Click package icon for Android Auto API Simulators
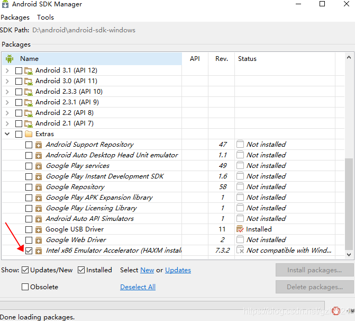Viewport: 355px width, 321px height. [x=39, y=219]
